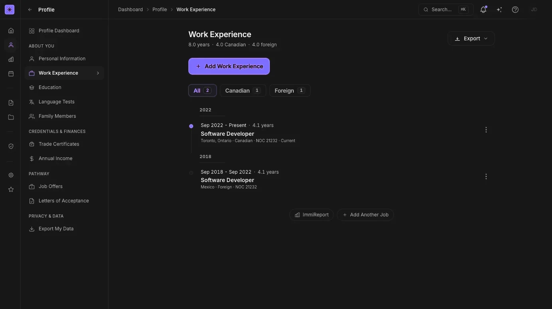Image resolution: width=552 pixels, height=309 pixels.
Task: Open the shield icon in rail
Action: click(11, 147)
